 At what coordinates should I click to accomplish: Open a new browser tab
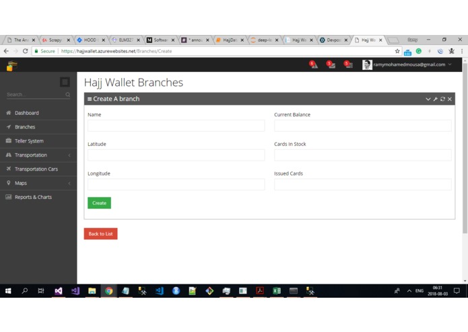pyautogui.click(x=393, y=40)
